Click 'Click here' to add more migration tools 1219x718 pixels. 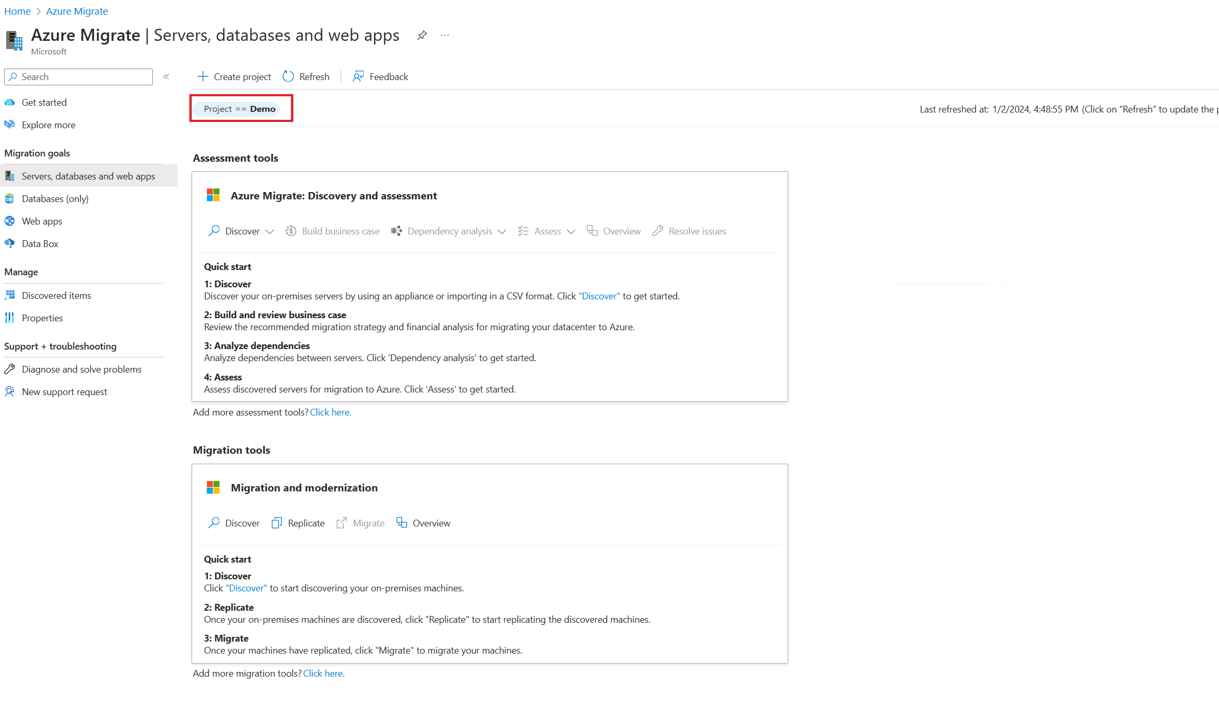(x=324, y=672)
